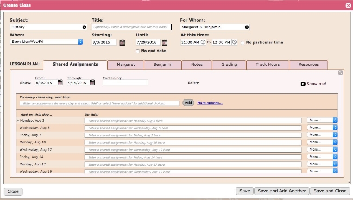The height and width of the screenshot is (200, 353).
Task: Open More dropdown for Monday, Aug 3
Action: [x=322, y=120]
